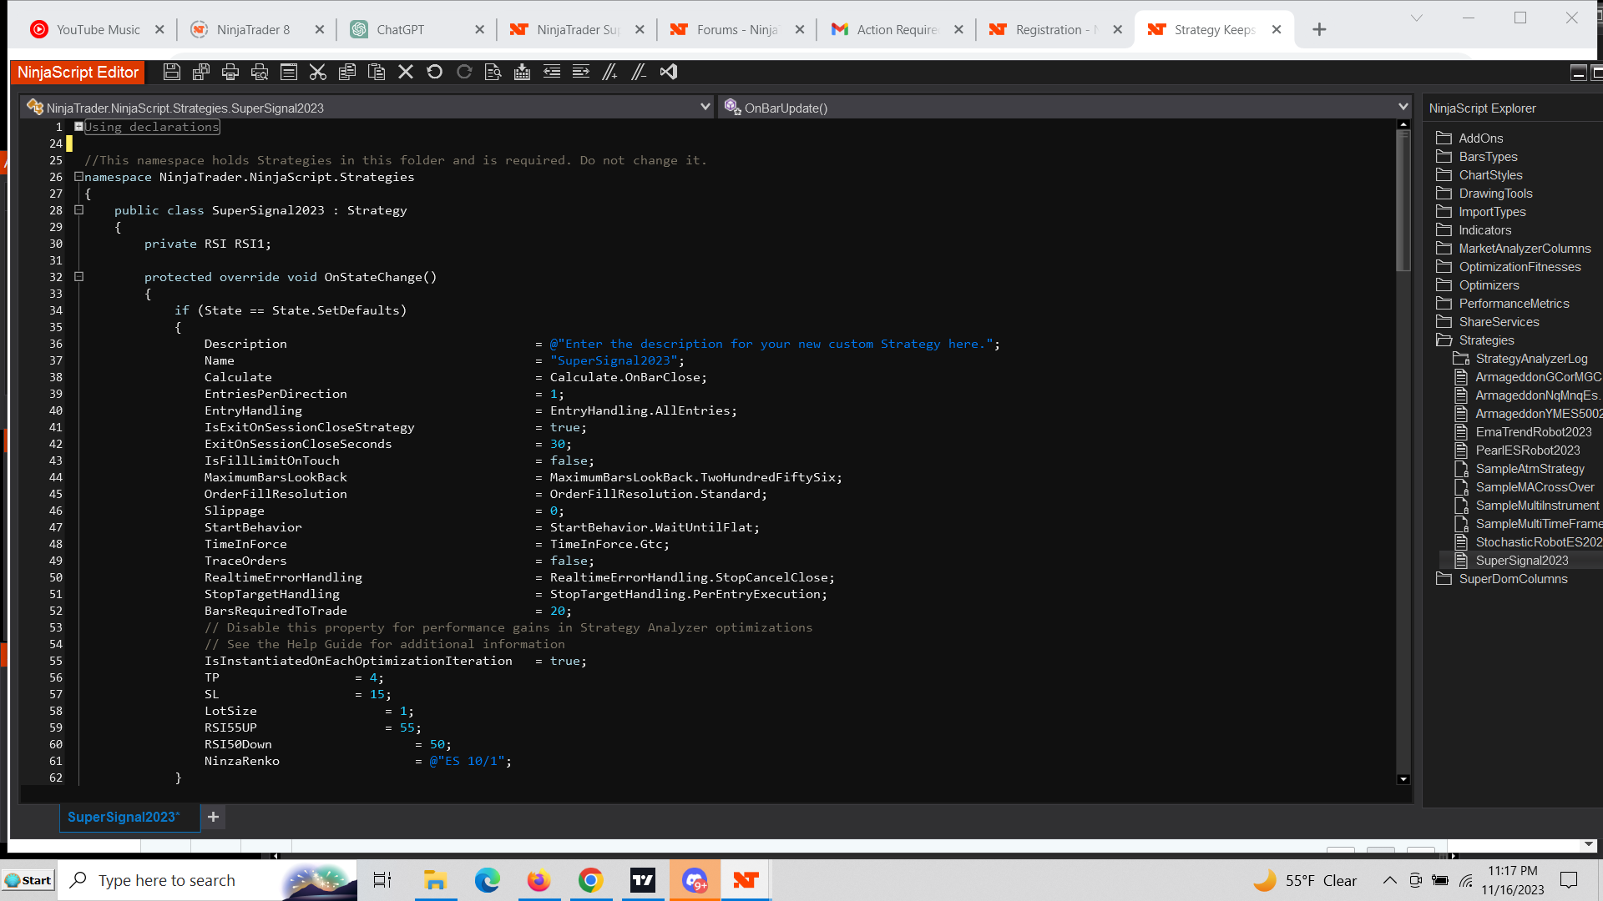This screenshot has width=1603, height=901.
Task: Click the code editor vertical scrollbar down arrow
Action: pyautogui.click(x=1403, y=779)
